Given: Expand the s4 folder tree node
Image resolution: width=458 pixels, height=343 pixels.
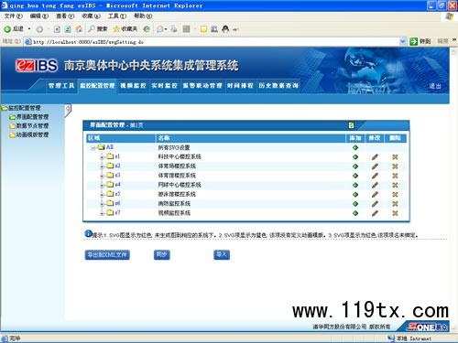Looking at the screenshot, I should coord(102,185).
